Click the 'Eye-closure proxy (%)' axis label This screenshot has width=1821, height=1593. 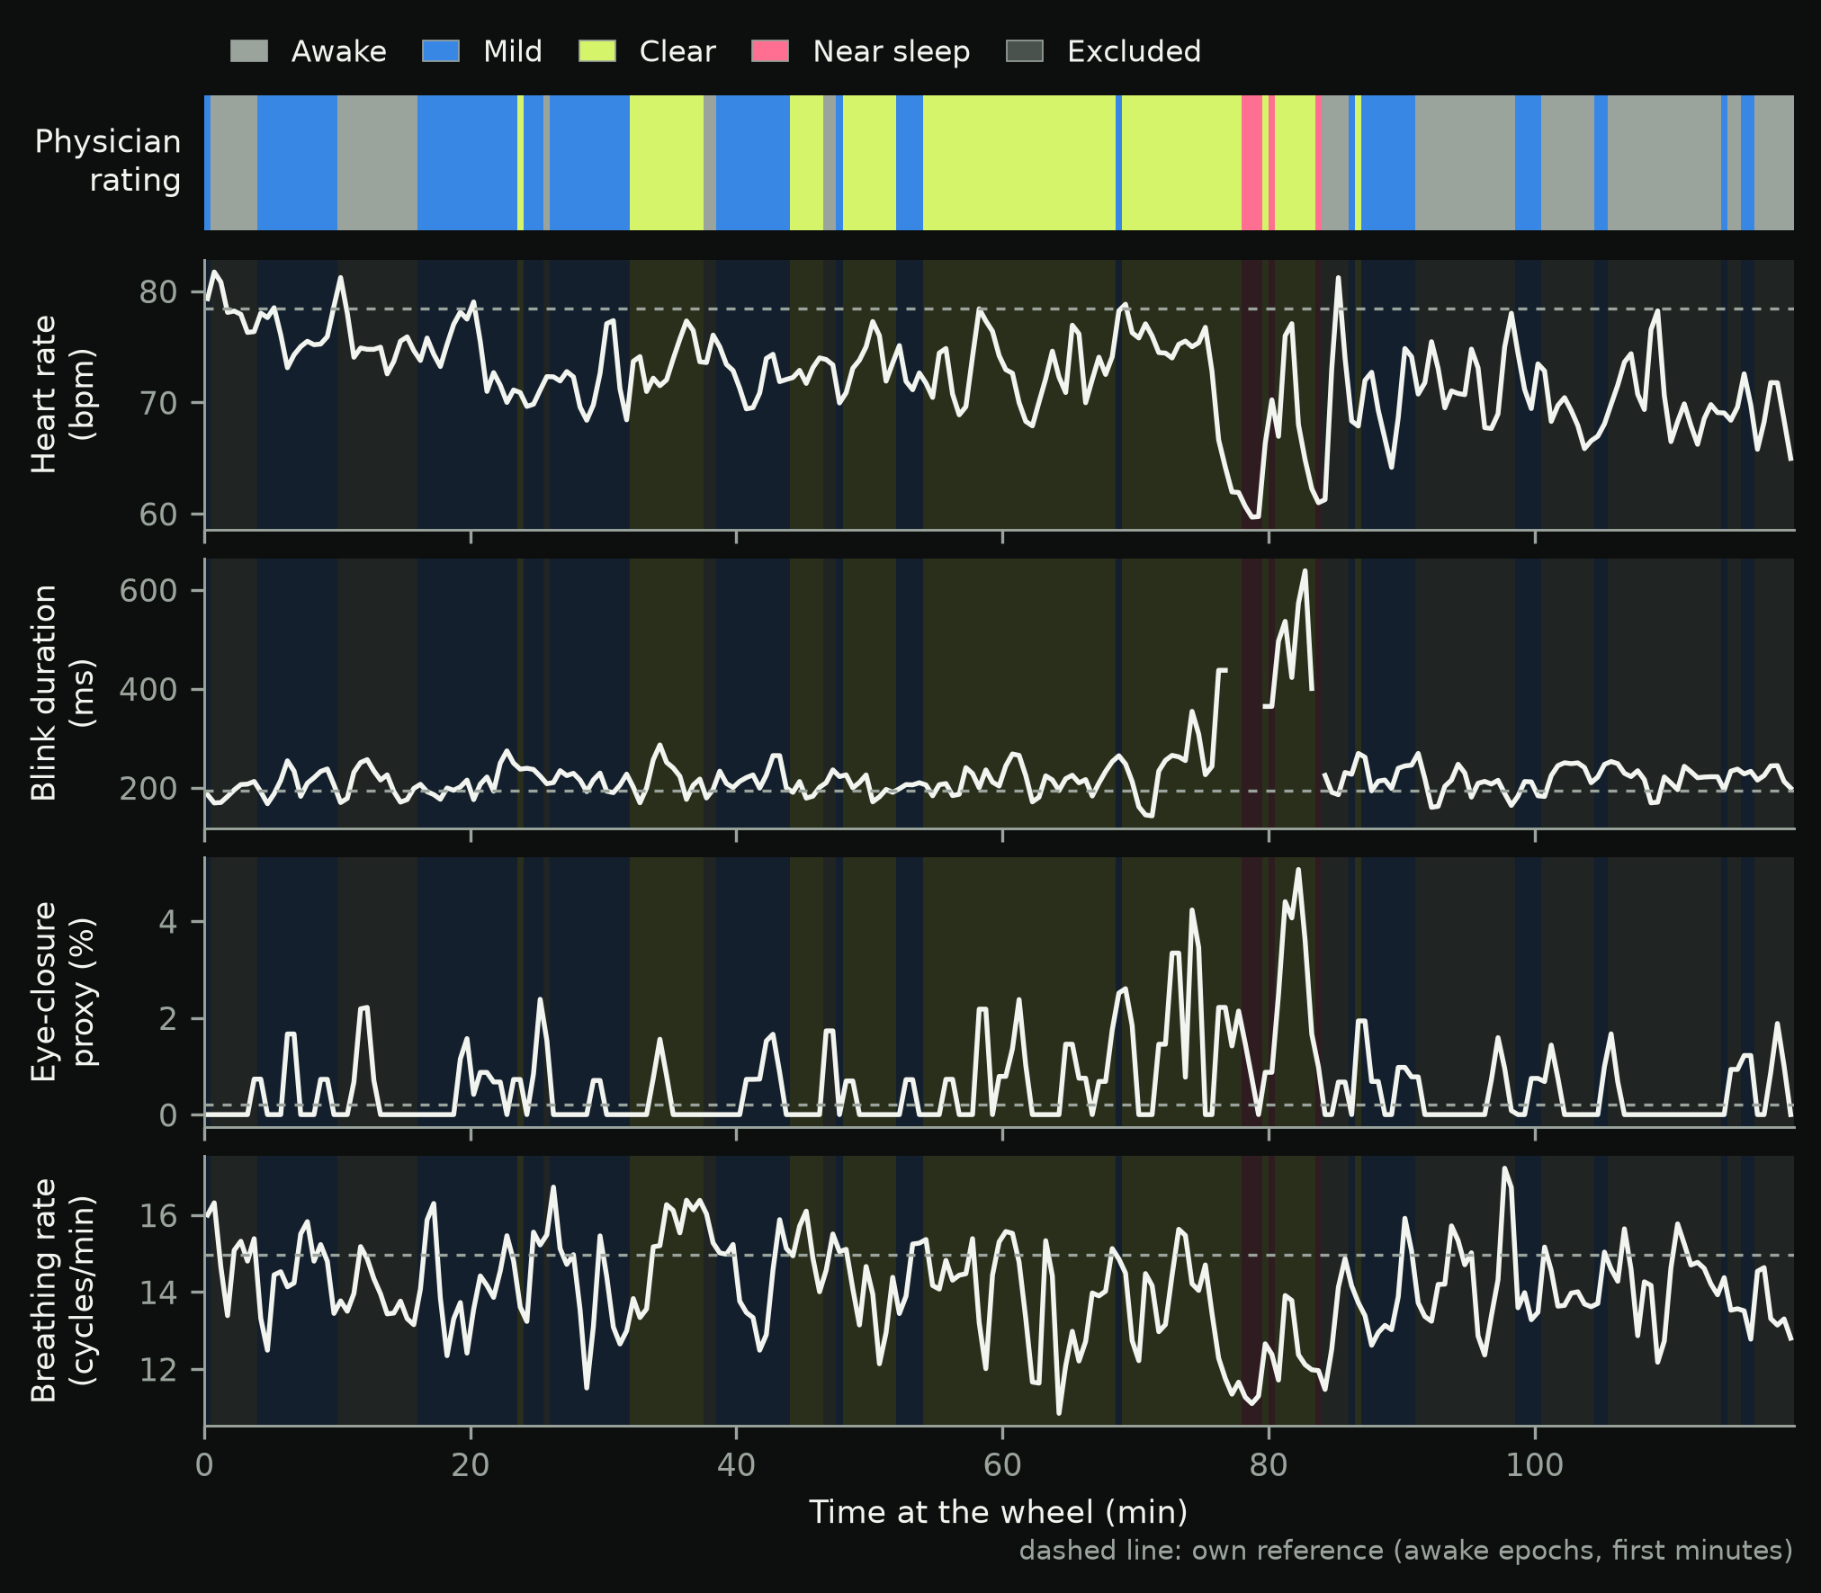pyautogui.click(x=63, y=991)
